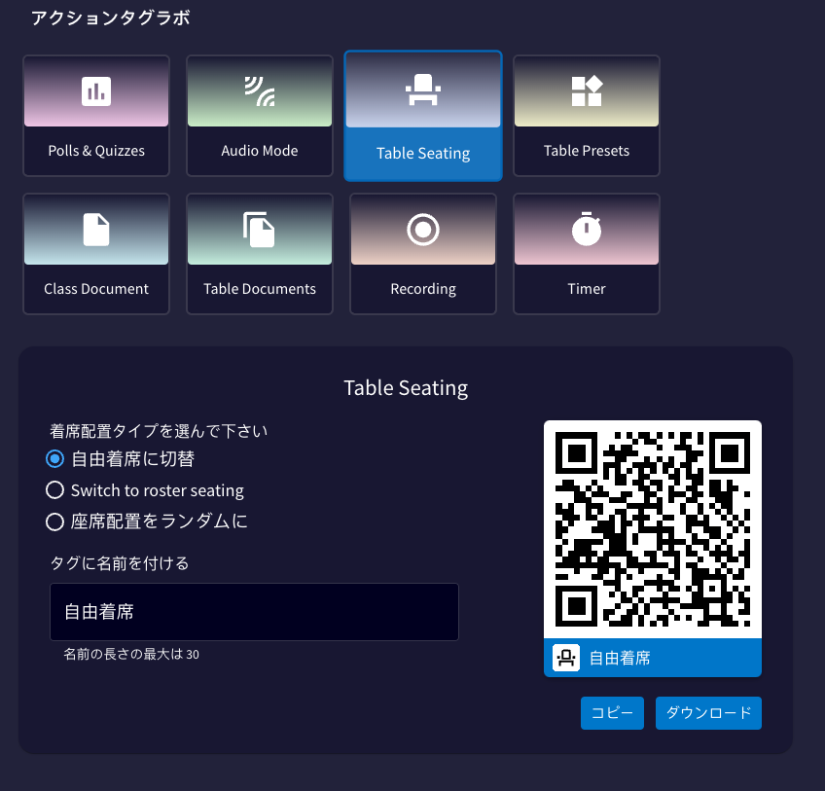Open the Recording label
The image size is (825, 791).
423,289
